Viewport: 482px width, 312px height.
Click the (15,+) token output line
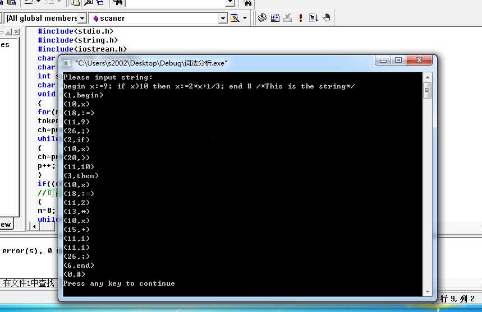coord(76,230)
